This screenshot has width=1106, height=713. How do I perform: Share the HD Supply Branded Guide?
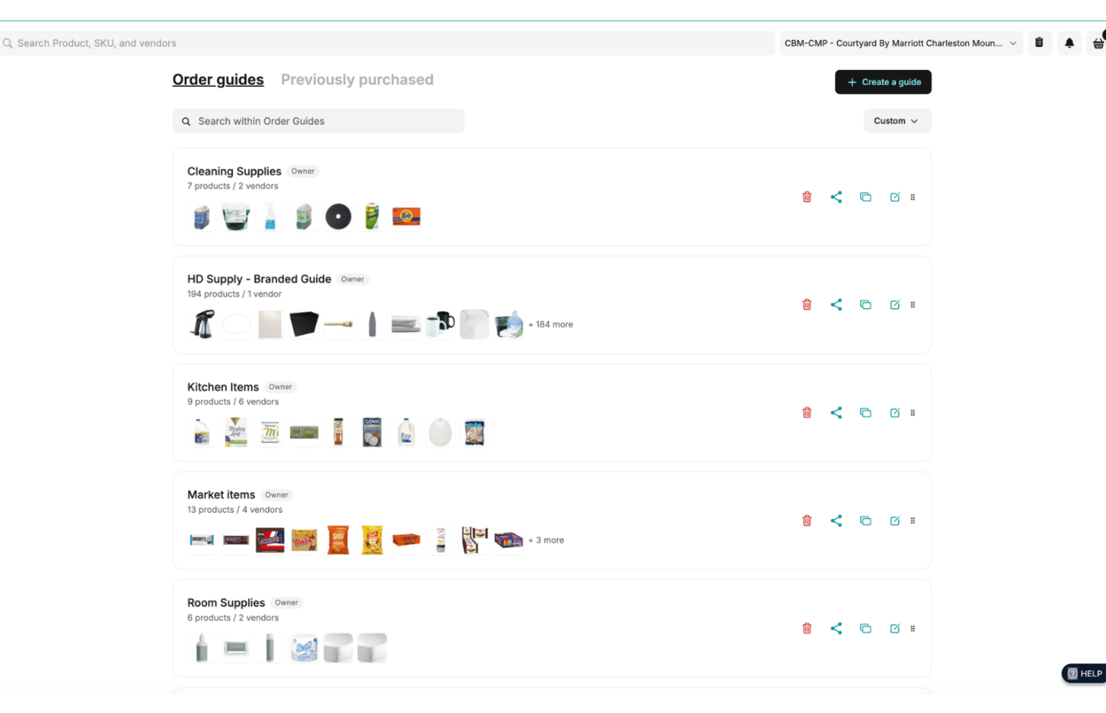pyautogui.click(x=836, y=305)
